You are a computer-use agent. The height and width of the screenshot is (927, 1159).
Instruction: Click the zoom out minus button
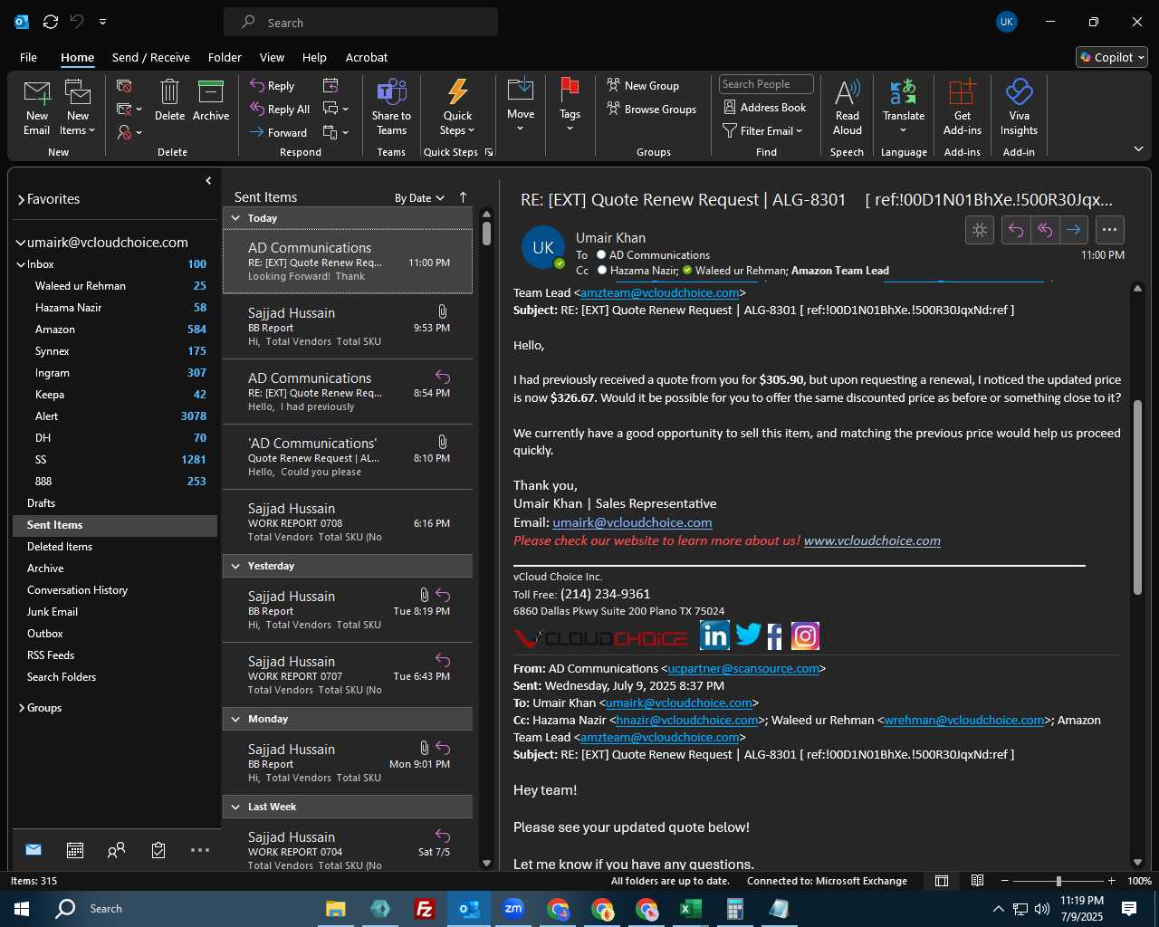coord(1004,881)
